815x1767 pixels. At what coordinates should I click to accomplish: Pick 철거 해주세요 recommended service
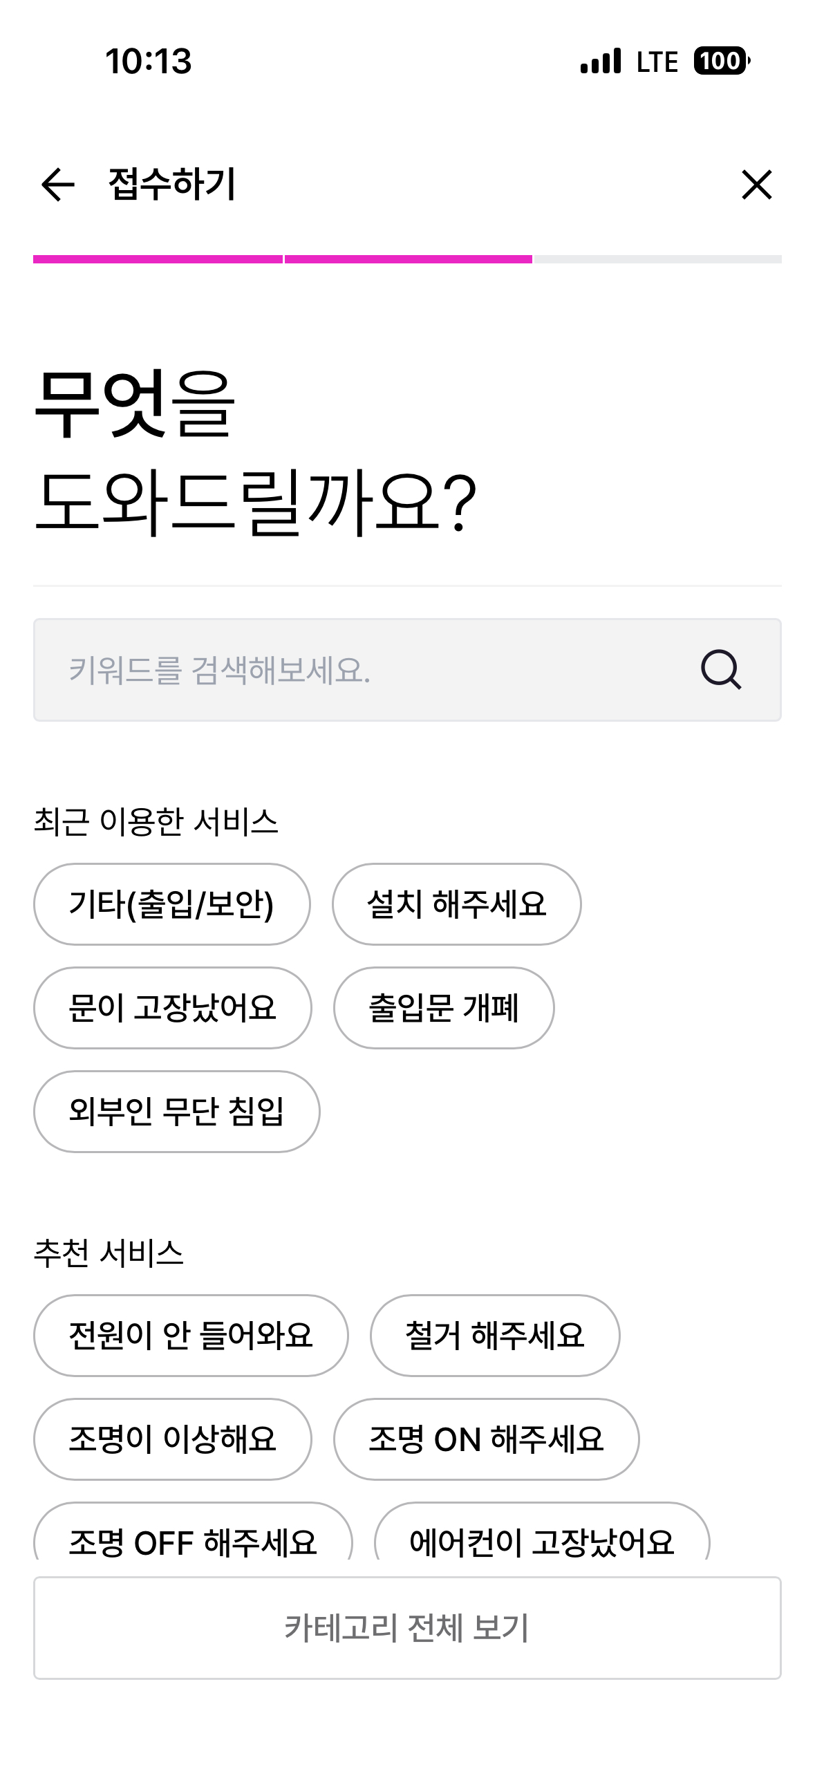tap(495, 1336)
